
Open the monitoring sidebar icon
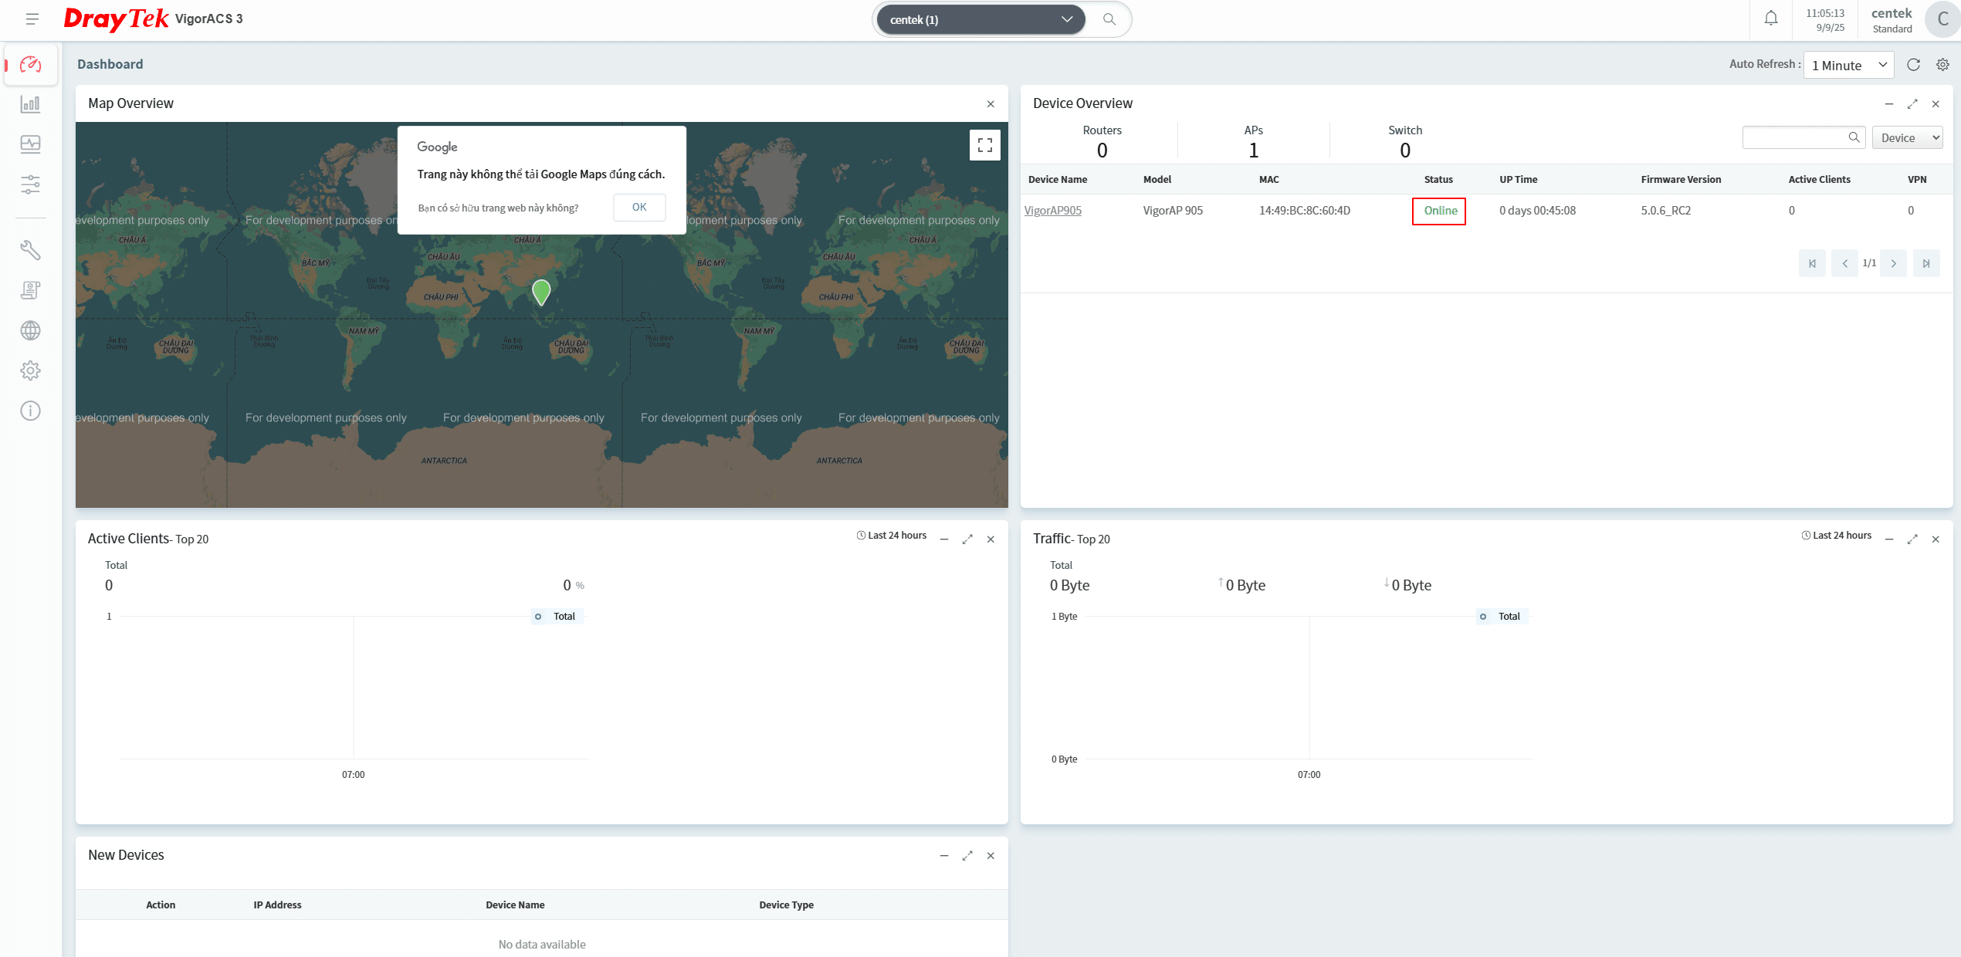[30, 144]
